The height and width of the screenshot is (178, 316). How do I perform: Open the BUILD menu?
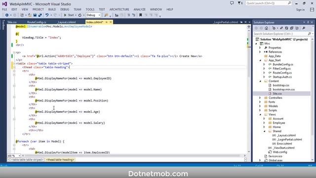(x=52, y=9)
